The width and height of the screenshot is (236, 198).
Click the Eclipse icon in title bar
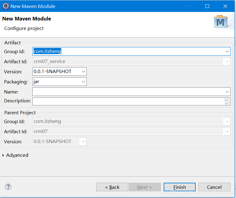click(x=6, y=6)
